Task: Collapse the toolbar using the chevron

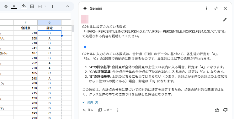Action: [x=67, y=6]
